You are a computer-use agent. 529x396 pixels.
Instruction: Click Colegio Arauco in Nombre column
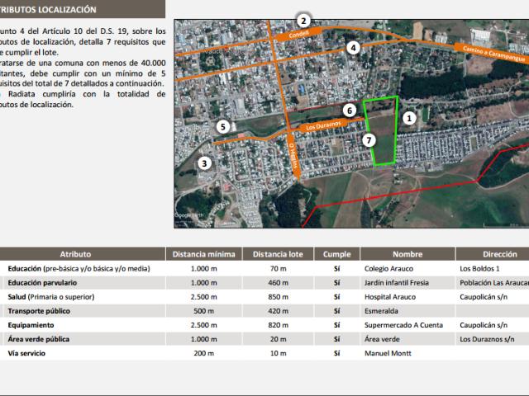[x=388, y=269]
